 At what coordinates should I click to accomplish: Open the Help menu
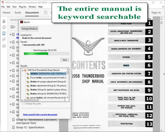click(x=40, y=7)
